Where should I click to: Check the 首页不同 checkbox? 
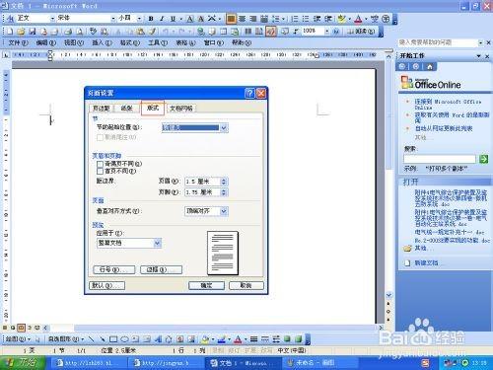click(100, 171)
